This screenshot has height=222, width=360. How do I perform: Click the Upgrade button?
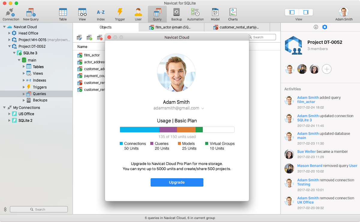point(177,182)
